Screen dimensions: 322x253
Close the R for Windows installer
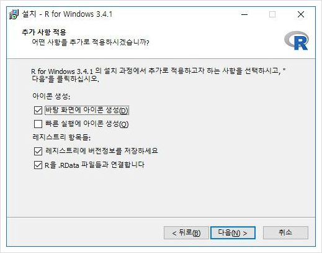pos(301,14)
